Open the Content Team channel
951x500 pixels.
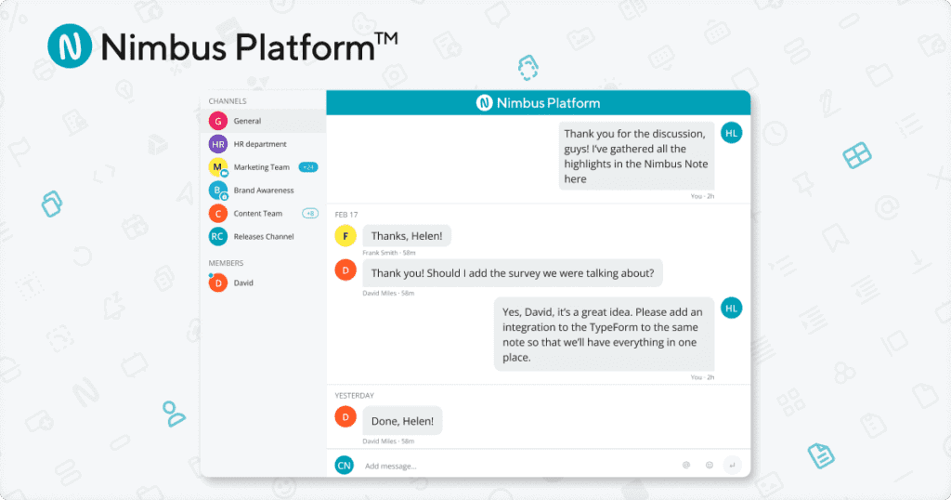pos(263,213)
